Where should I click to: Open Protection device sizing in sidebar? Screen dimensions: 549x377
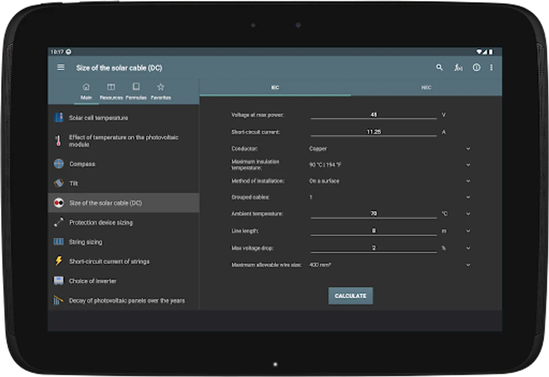click(101, 222)
